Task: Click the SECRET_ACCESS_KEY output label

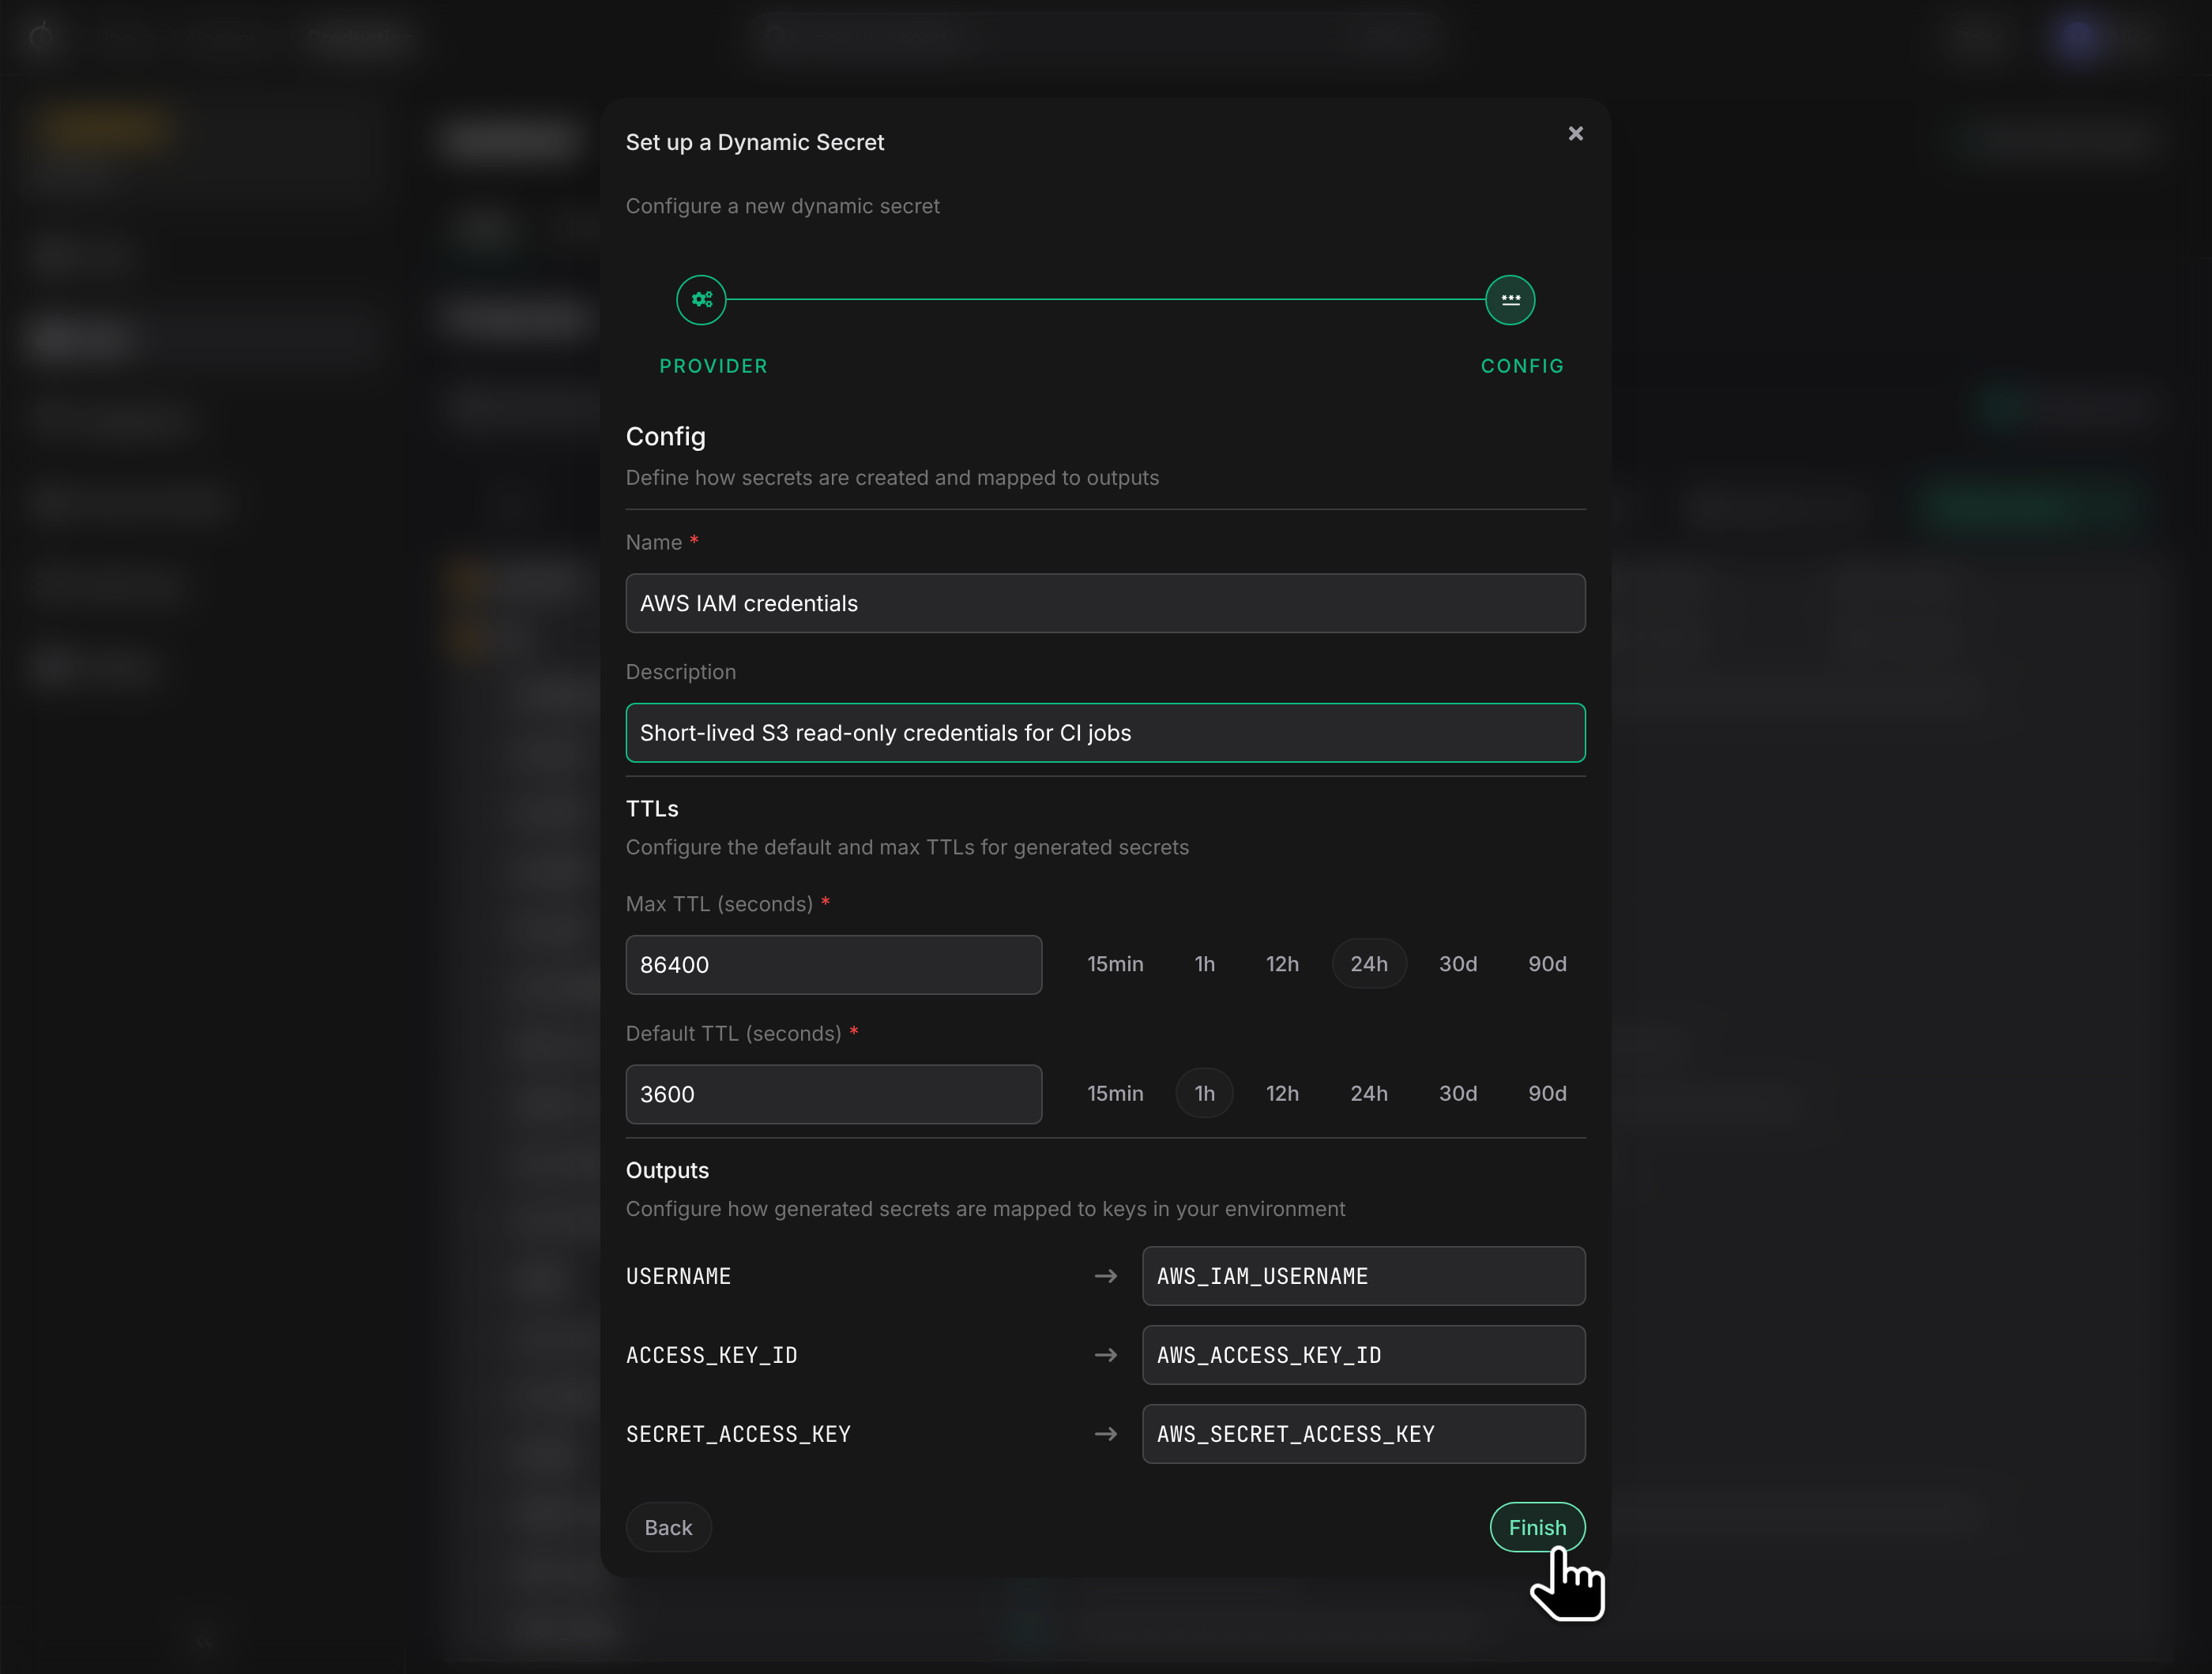Action: pos(738,1434)
